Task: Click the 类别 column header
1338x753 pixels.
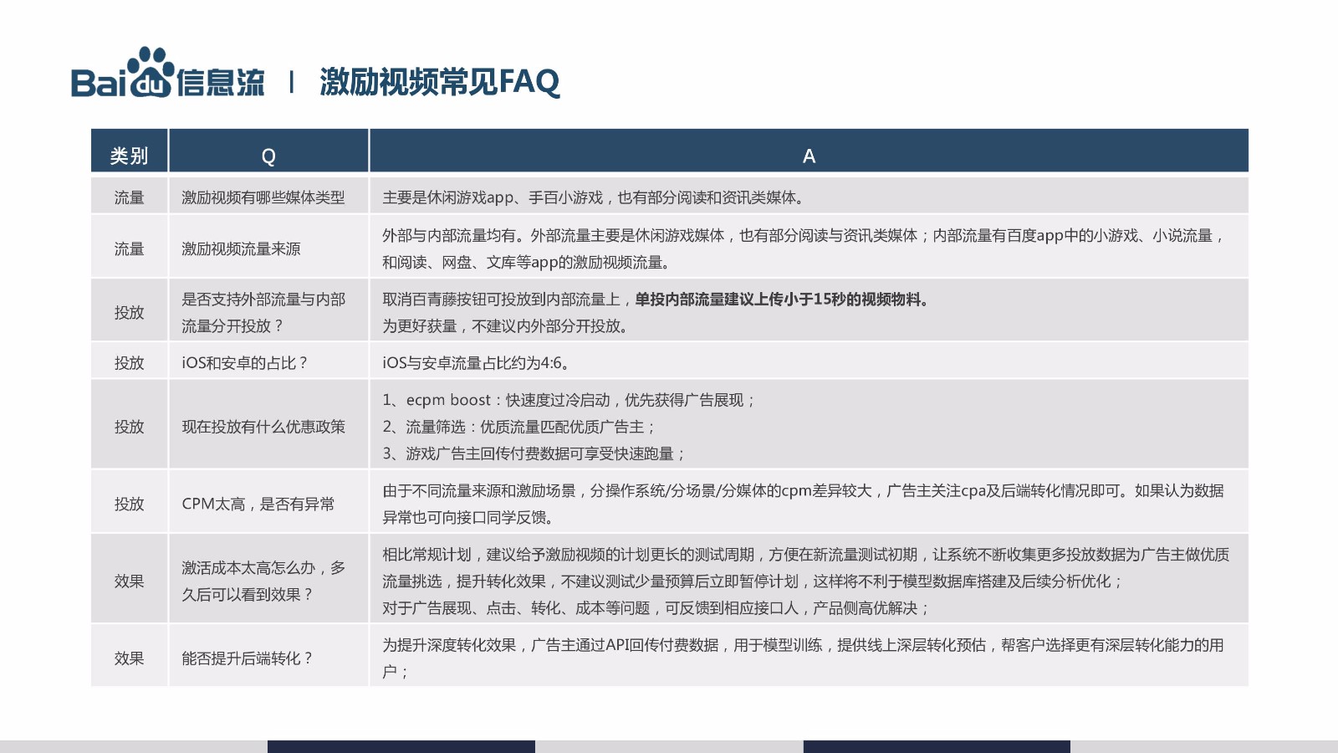Action: click(129, 156)
